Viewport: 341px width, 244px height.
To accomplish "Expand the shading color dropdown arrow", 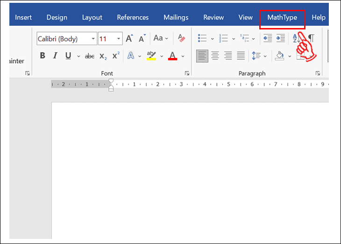I will 290,57.
